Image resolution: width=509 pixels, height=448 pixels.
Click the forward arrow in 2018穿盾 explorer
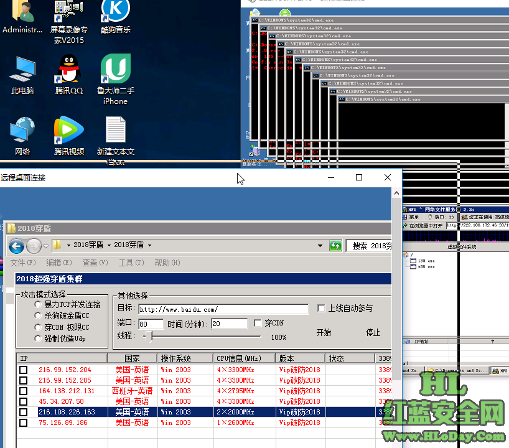click(x=34, y=246)
